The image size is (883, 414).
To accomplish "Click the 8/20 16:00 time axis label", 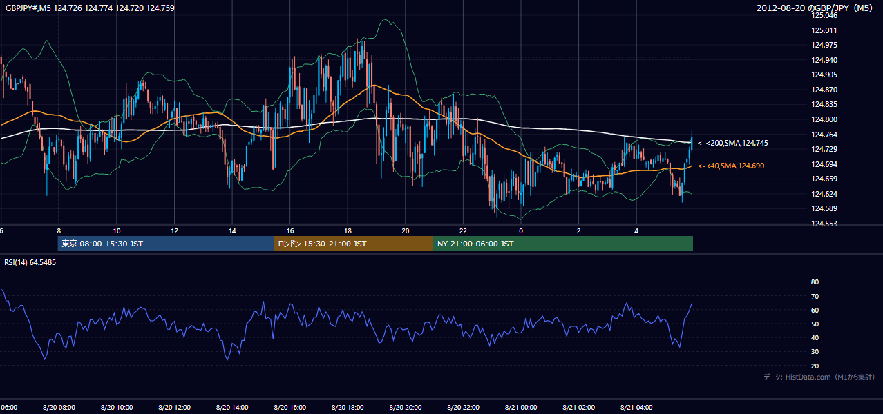I will point(290,408).
